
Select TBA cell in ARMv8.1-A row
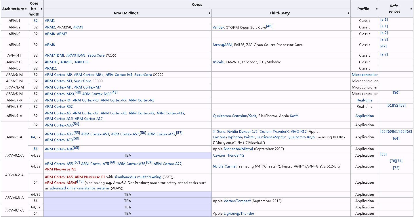click(x=127, y=155)
